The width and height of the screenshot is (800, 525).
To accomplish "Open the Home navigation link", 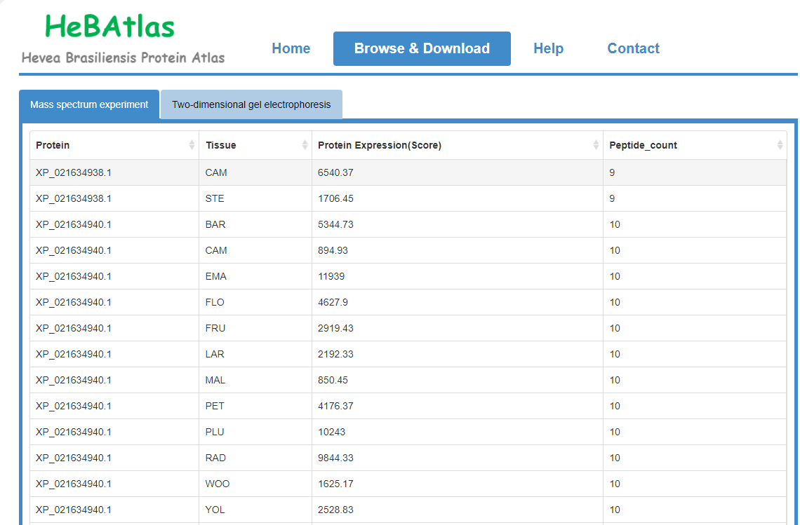I will [291, 48].
